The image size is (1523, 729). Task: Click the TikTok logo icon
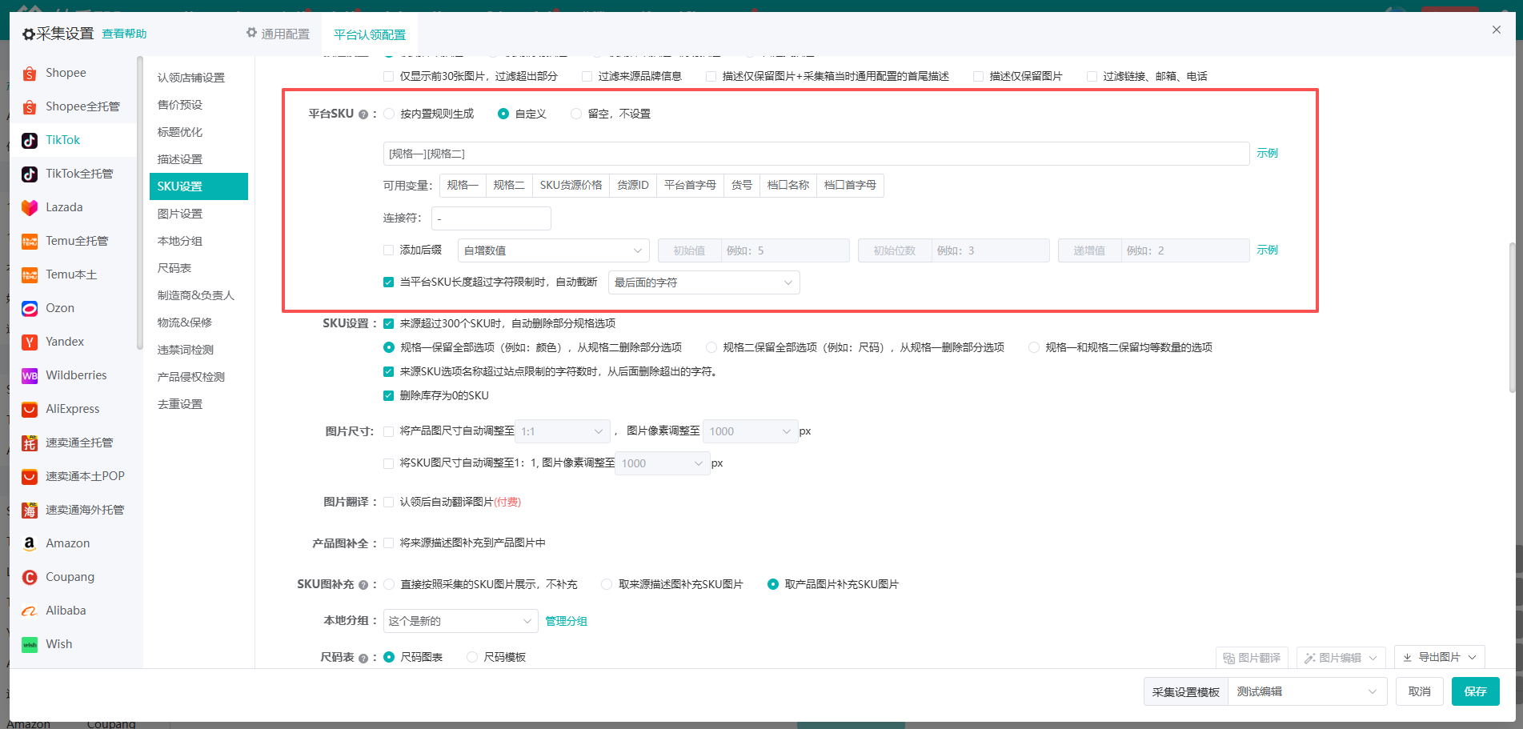[30, 140]
